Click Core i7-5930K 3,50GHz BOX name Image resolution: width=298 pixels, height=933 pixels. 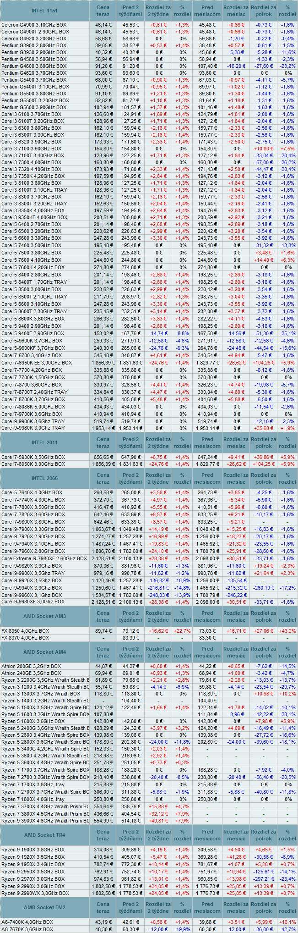tap(33, 457)
